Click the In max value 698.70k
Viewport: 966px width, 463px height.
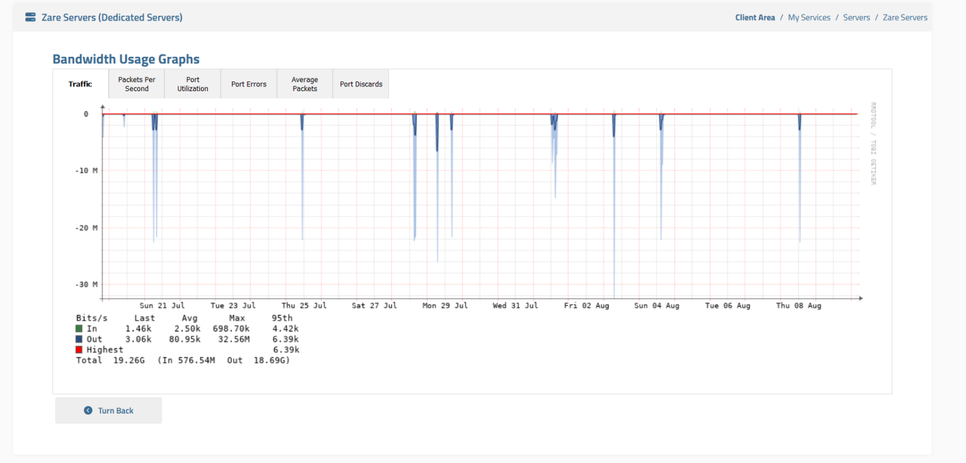tap(231, 328)
